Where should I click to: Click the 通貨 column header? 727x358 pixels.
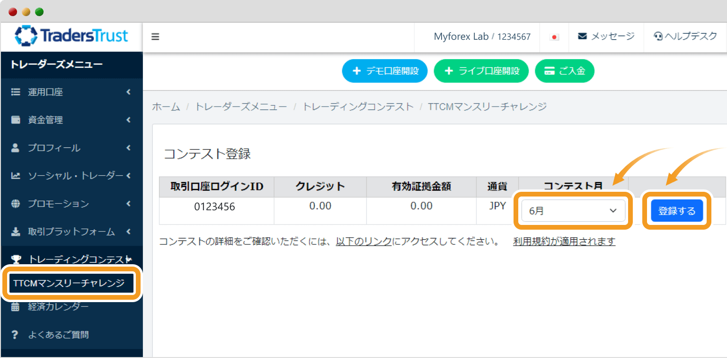[497, 187]
